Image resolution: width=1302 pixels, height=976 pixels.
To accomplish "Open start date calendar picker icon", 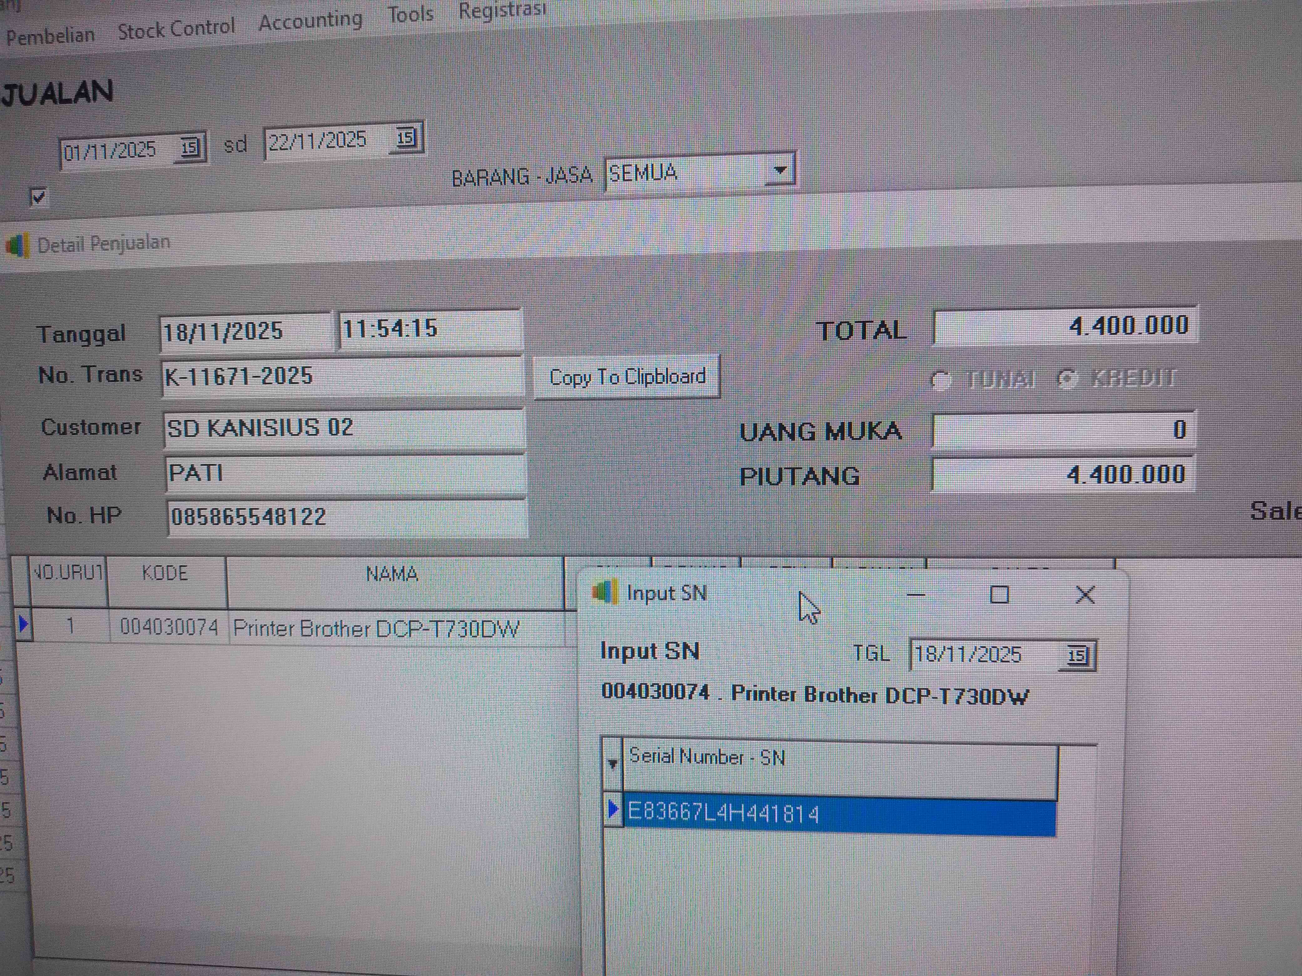I will [x=190, y=147].
